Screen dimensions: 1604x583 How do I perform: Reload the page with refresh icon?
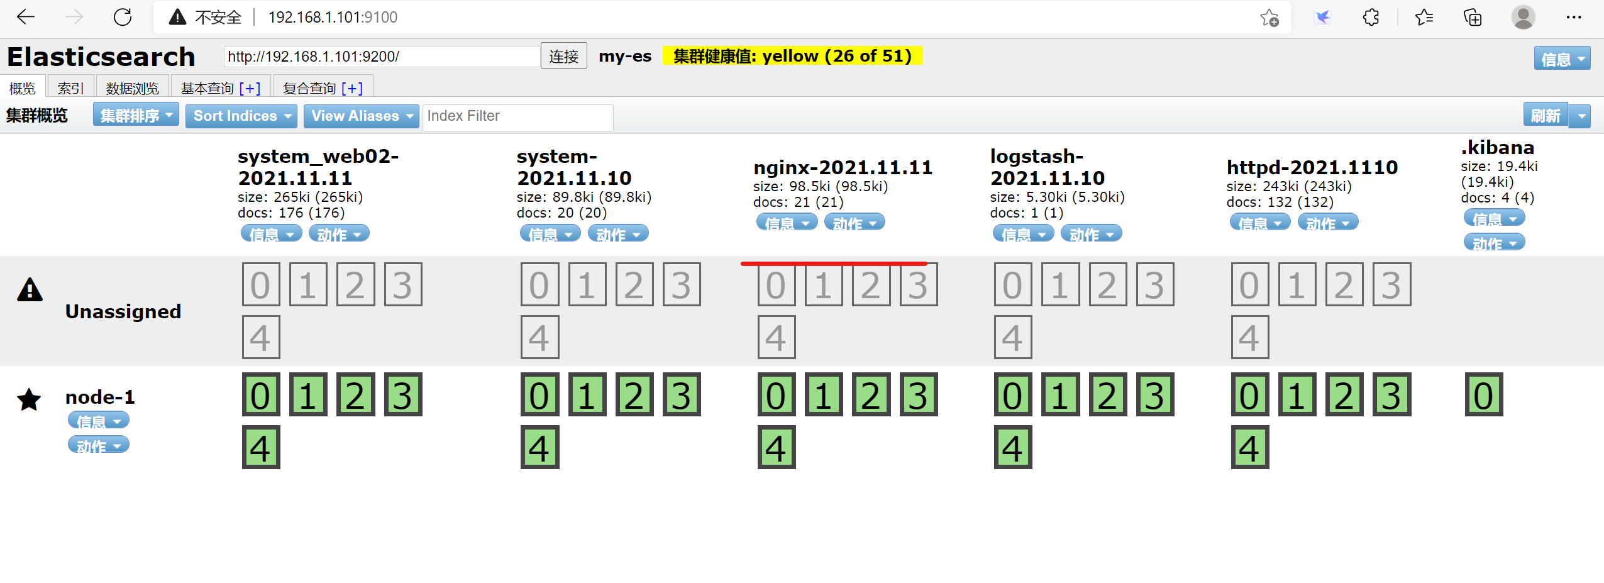point(123,17)
